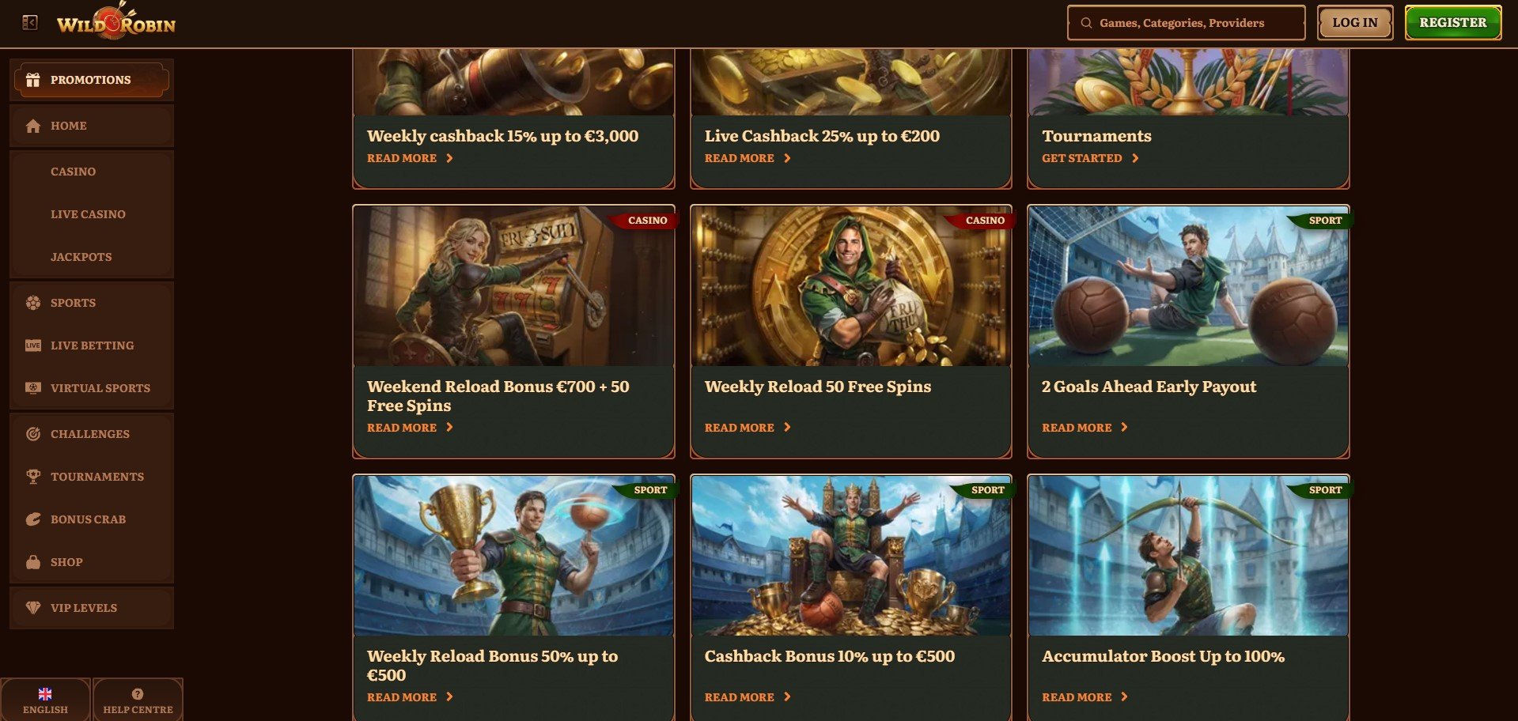Viewport: 1518px width, 721px height.
Task: Focus the Games, Categories, Providers search field
Action: [x=1186, y=23]
